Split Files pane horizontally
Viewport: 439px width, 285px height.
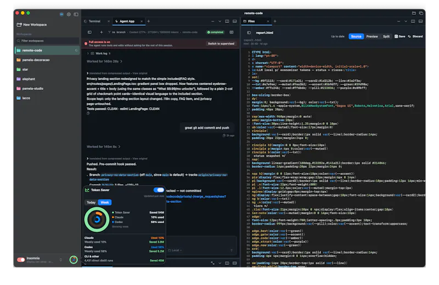pos(420,21)
